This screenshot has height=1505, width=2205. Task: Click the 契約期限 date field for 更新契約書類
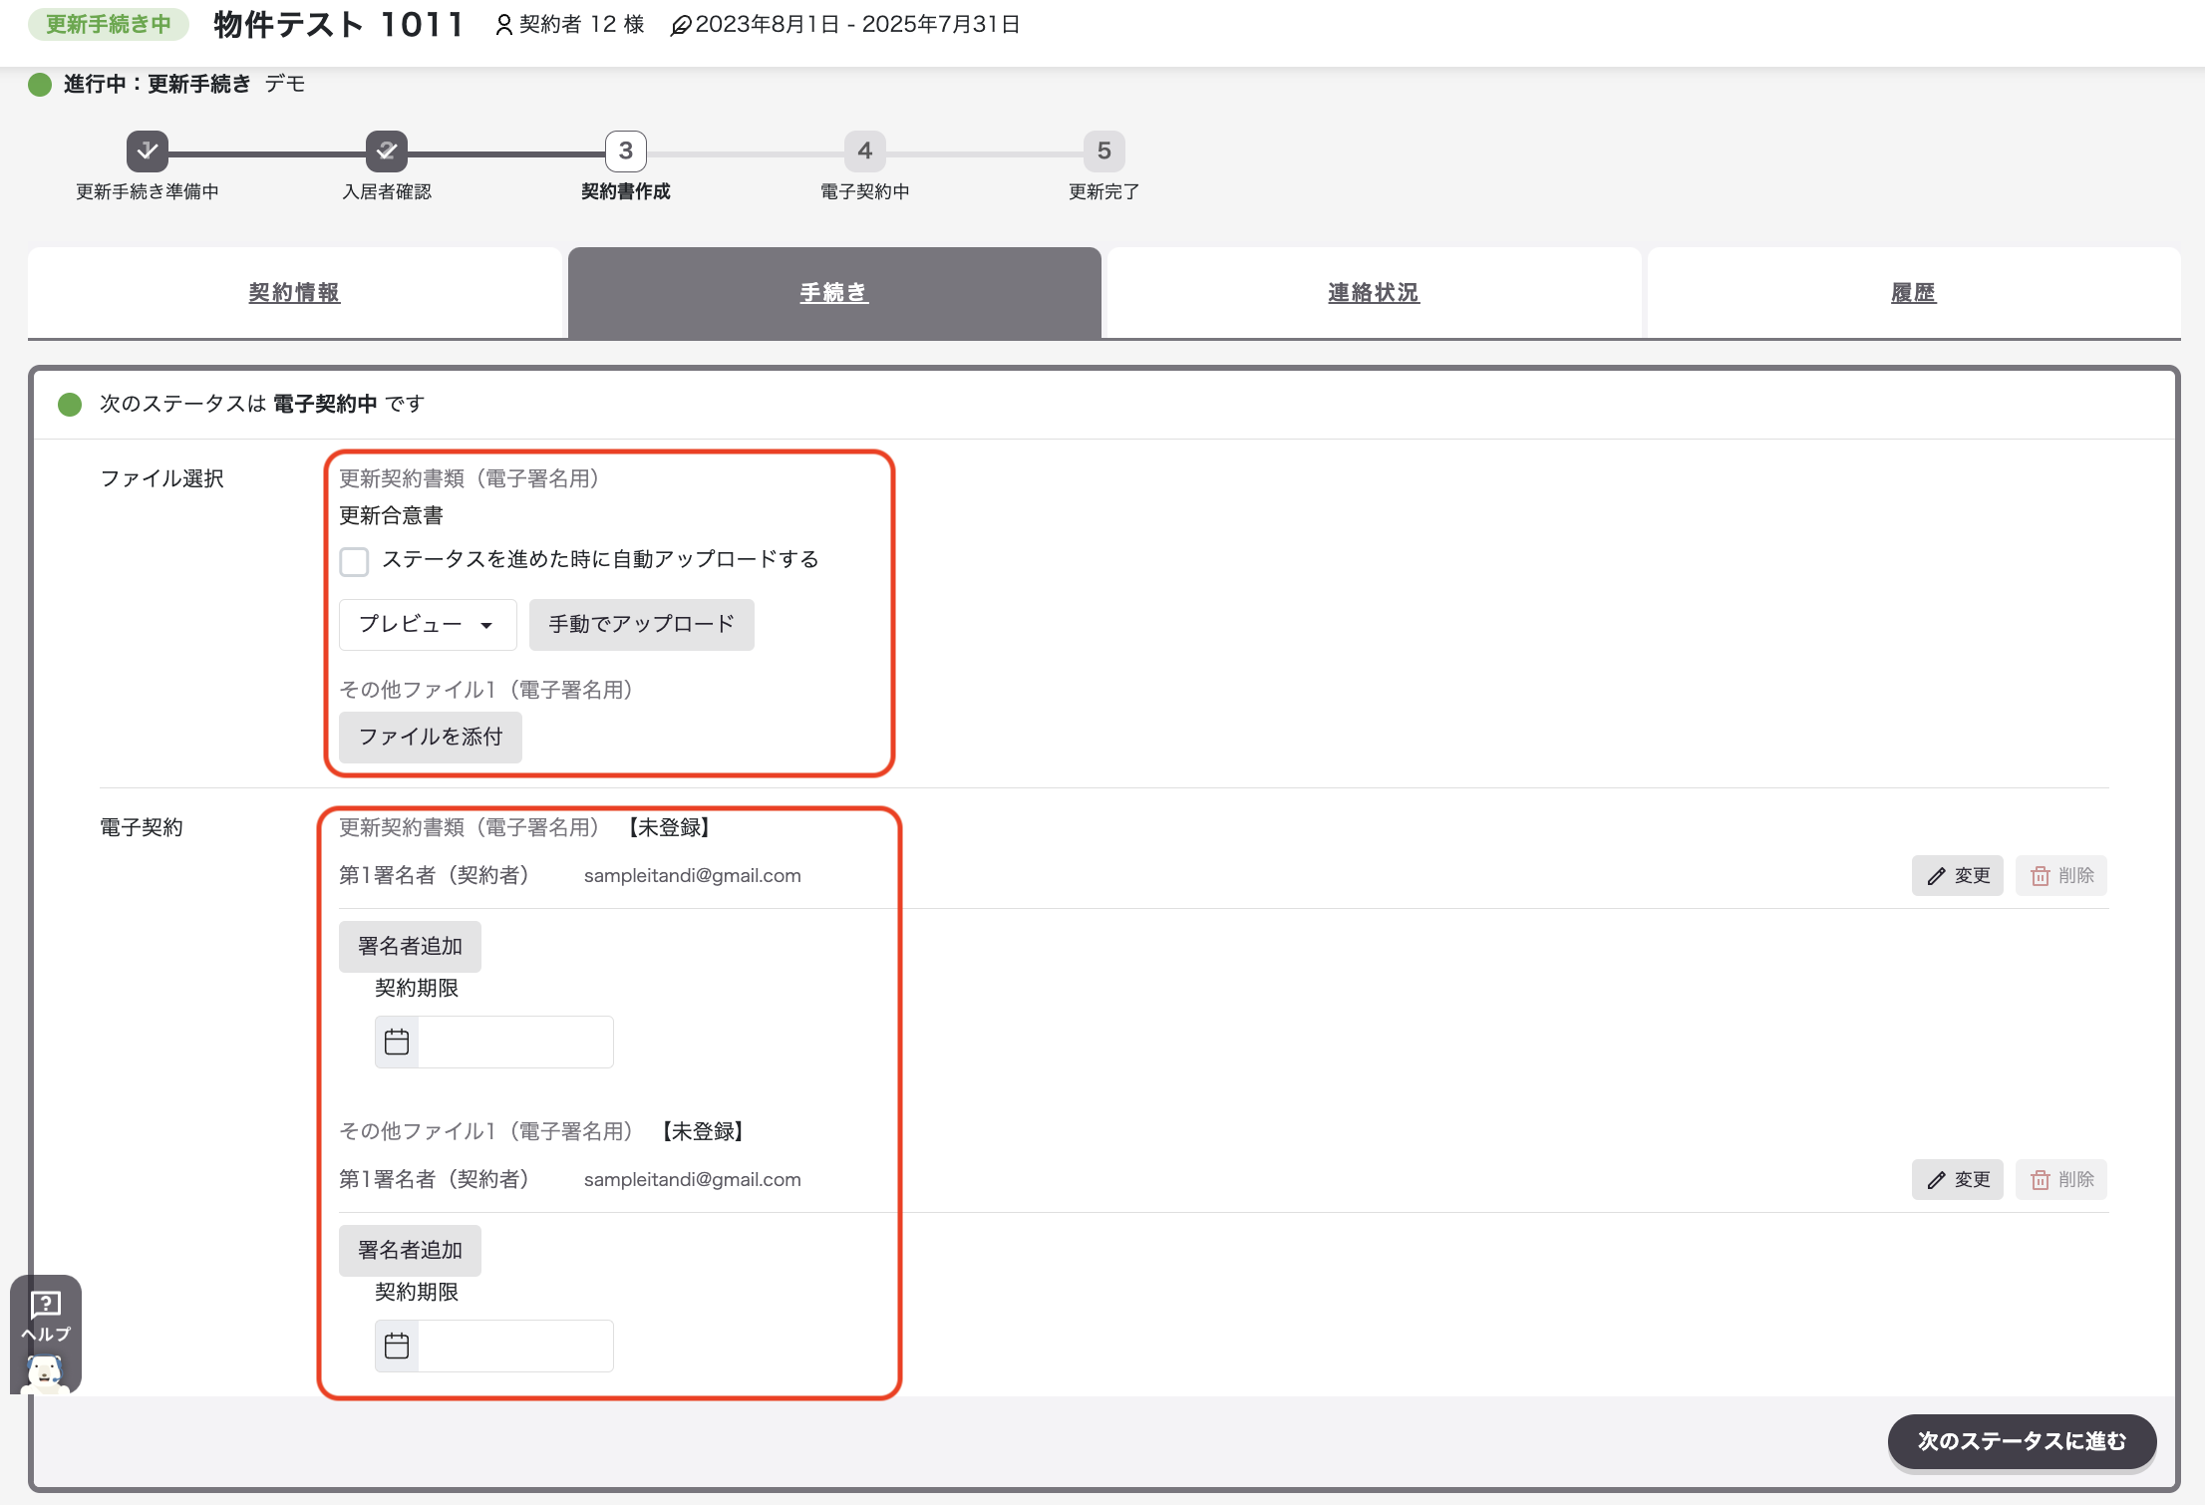point(494,1042)
